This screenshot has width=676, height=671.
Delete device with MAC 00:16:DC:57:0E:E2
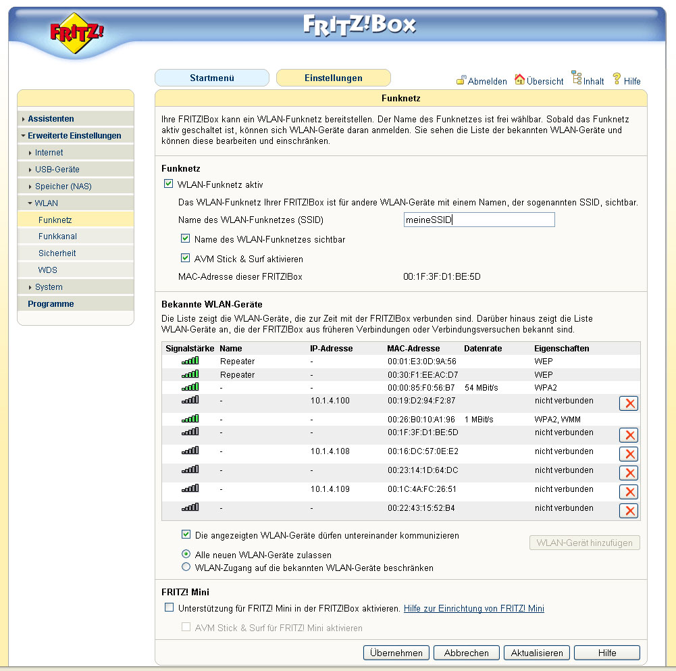click(629, 454)
